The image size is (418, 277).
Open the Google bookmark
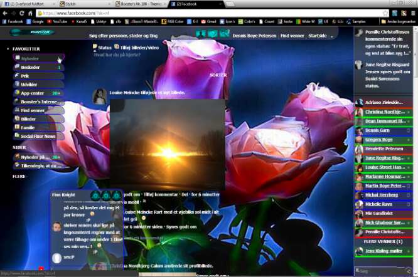pos(35,21)
